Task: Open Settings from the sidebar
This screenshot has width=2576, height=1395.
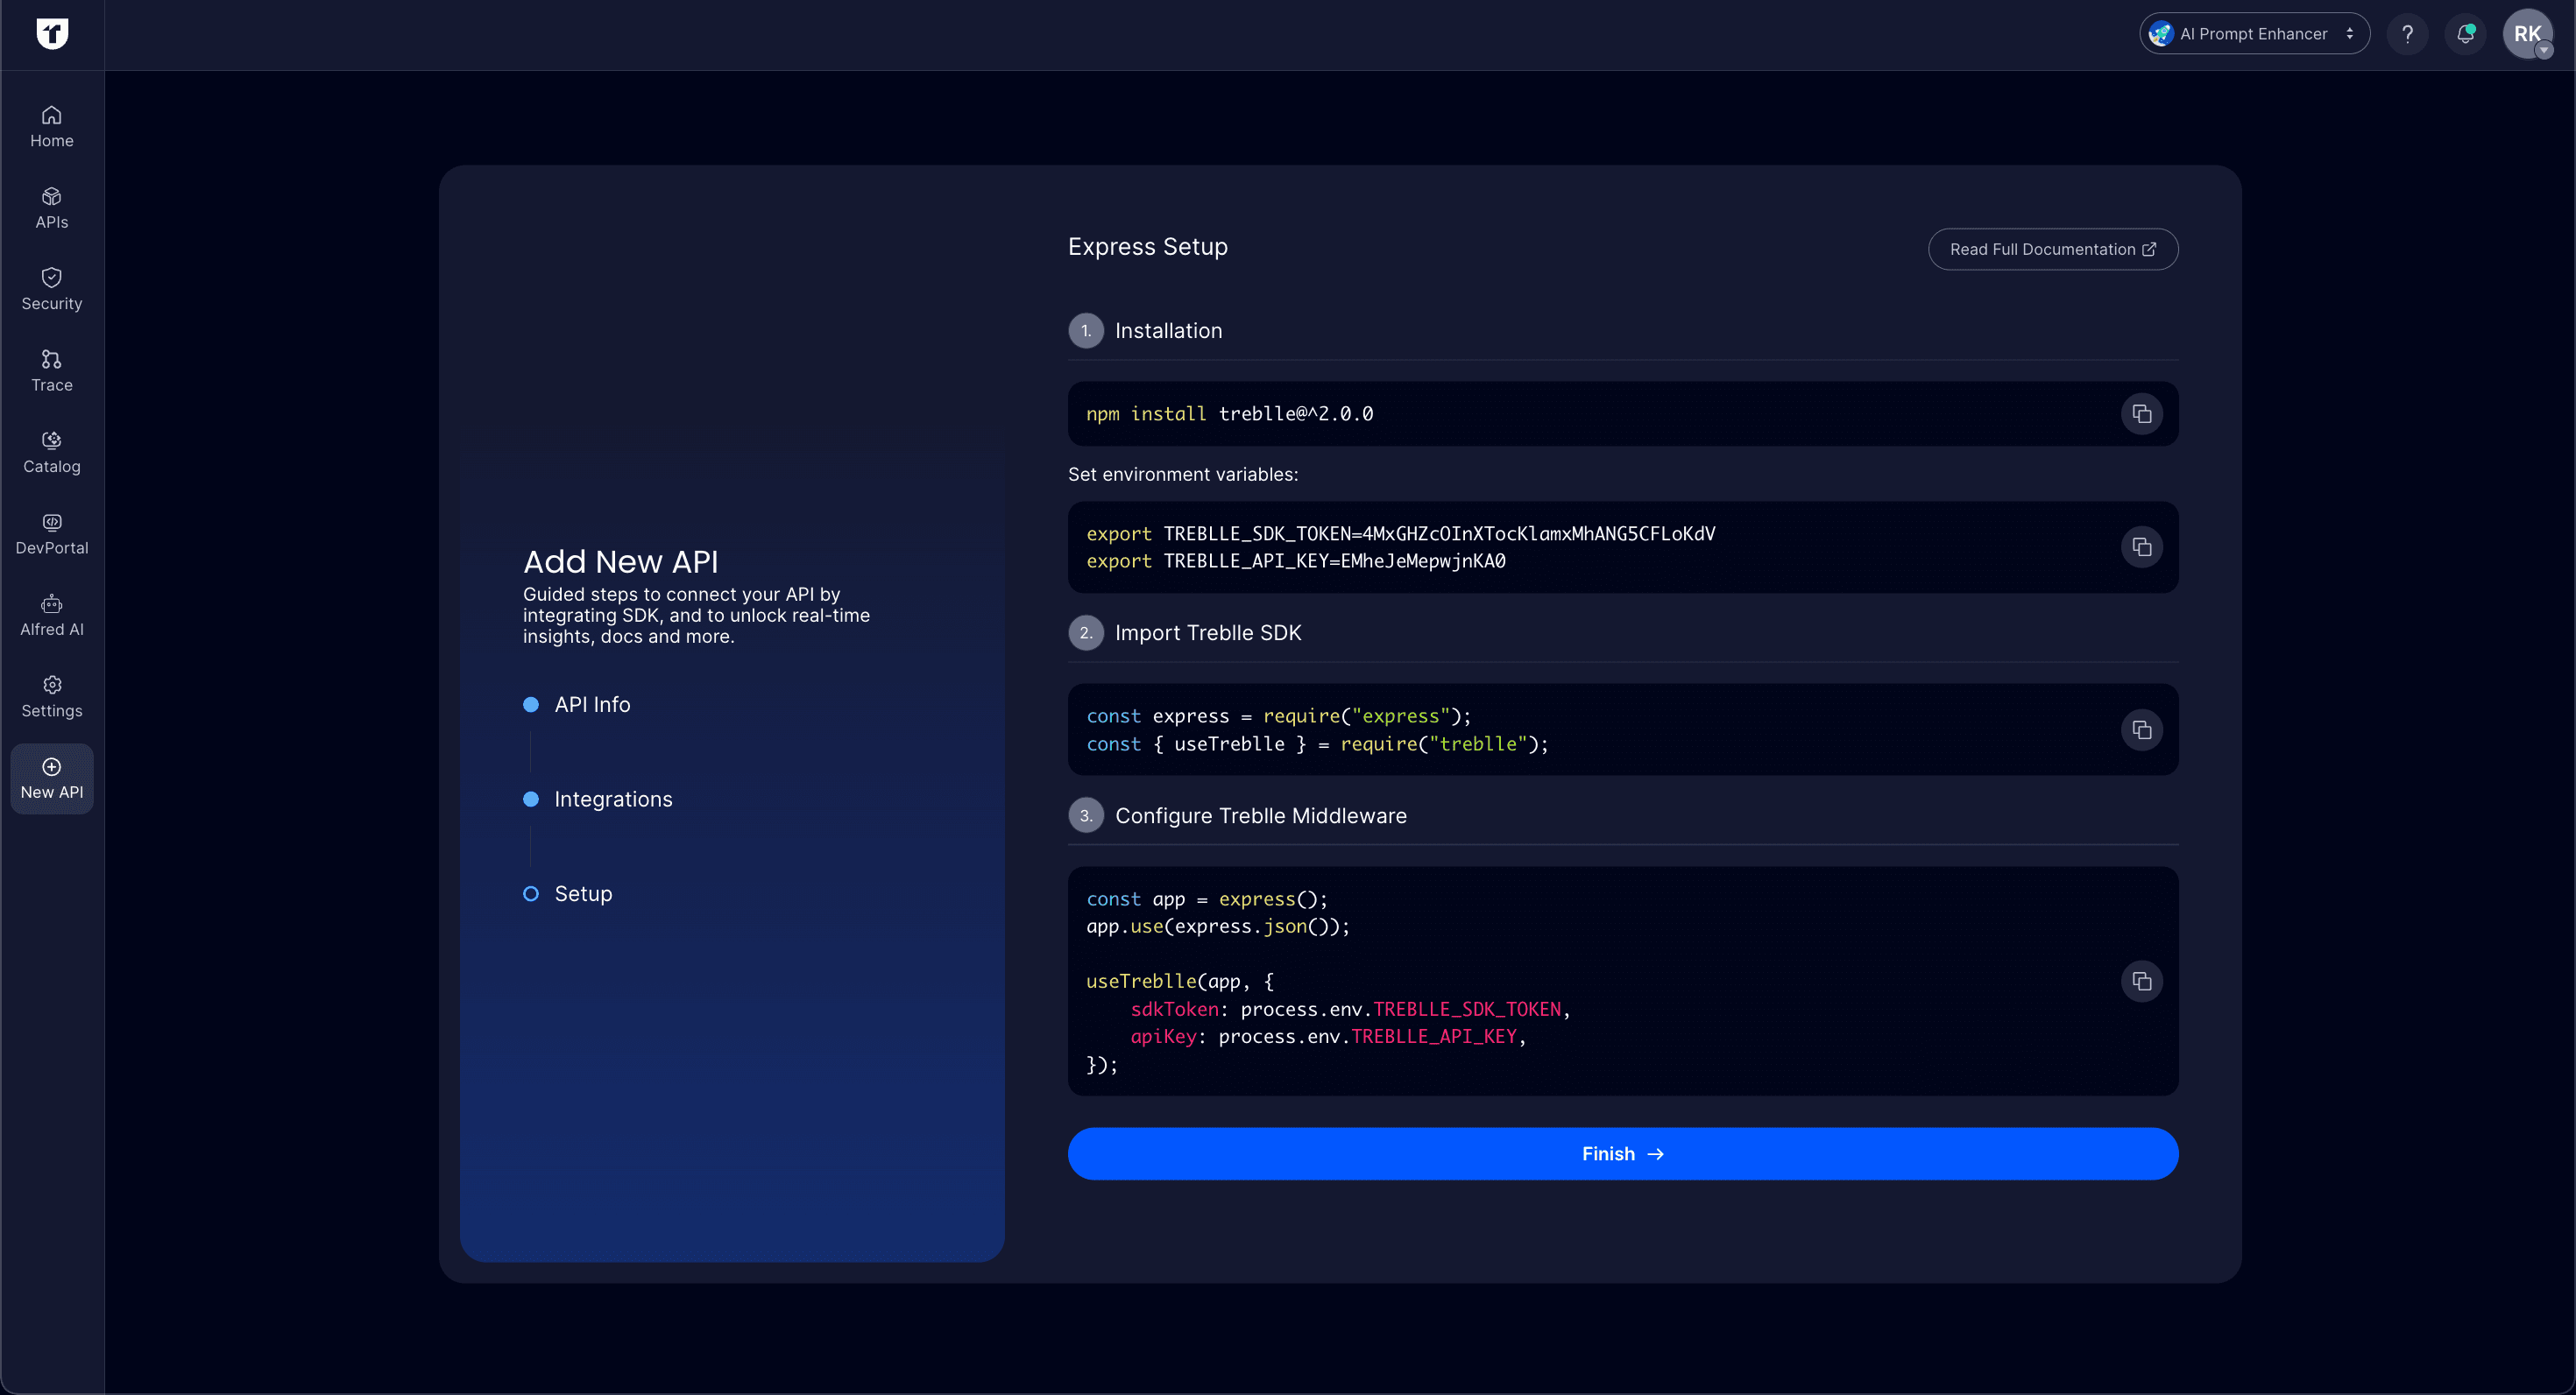Action: [x=52, y=696]
